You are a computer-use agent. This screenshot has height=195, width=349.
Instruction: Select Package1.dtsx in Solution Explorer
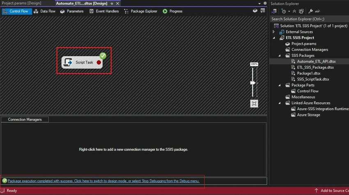point(309,73)
